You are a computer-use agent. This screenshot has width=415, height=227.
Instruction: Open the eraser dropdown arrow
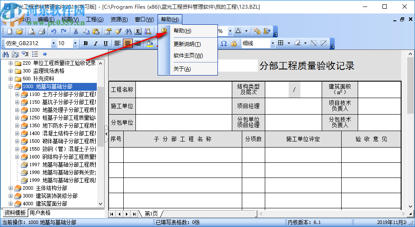tap(306, 43)
